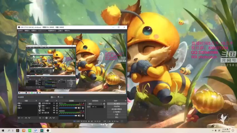This screenshot has width=237, height=133.
Task: Toggle lock on 视频采集设备 source
Action: (57, 103)
